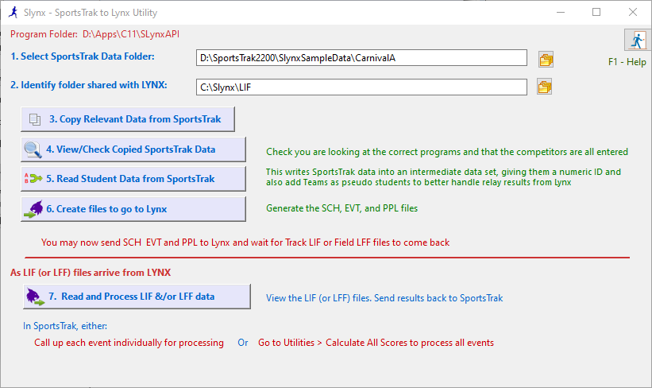The height and width of the screenshot is (388, 652).
Task: Start 7. Read and Process LIF &/or LFF data
Action: pos(137,297)
